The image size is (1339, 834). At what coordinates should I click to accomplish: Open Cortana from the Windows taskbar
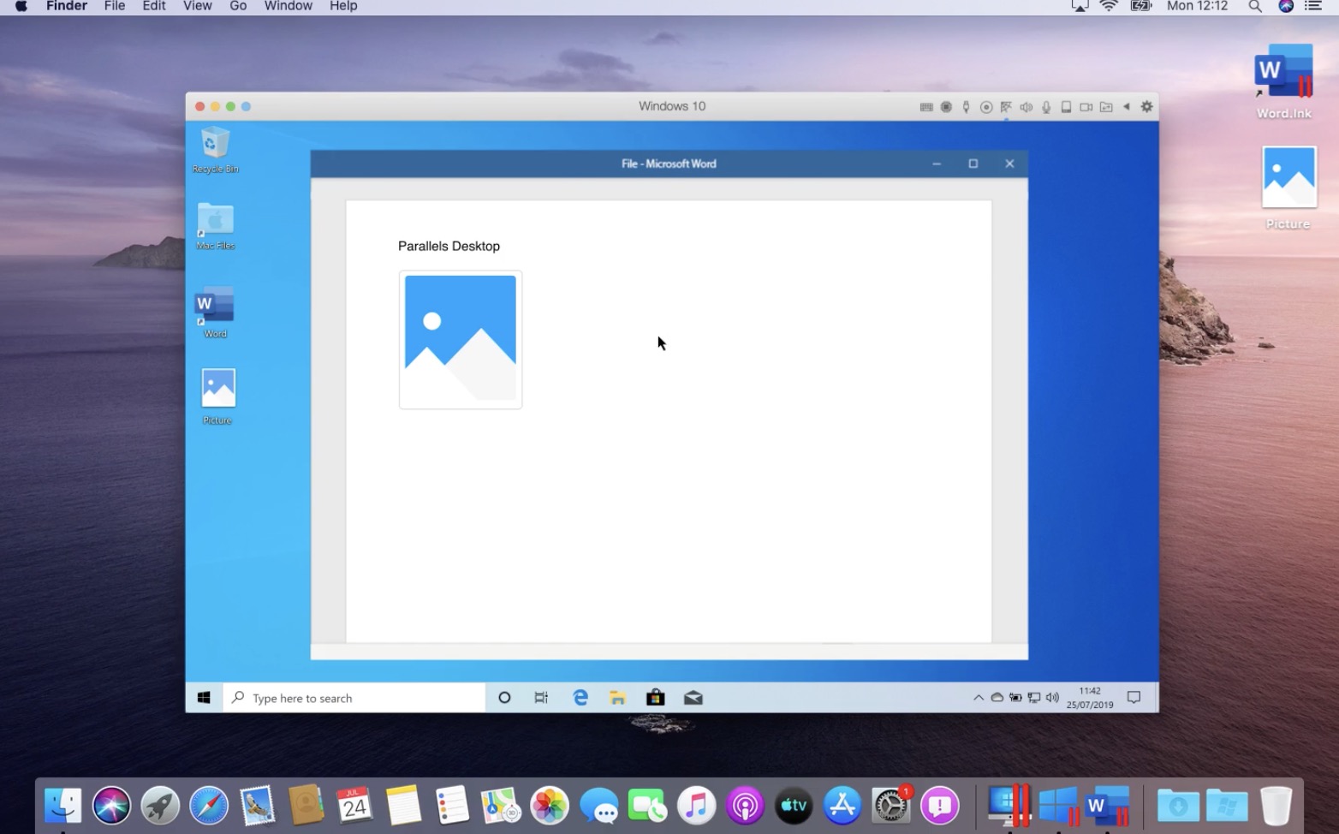tap(504, 698)
